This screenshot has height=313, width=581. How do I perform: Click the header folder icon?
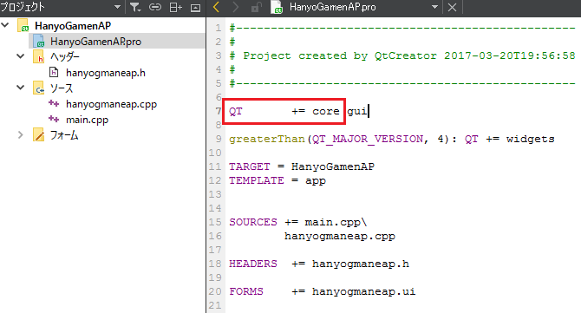click(38, 56)
